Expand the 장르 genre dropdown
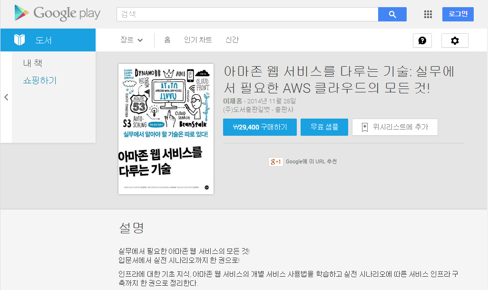 coord(132,40)
